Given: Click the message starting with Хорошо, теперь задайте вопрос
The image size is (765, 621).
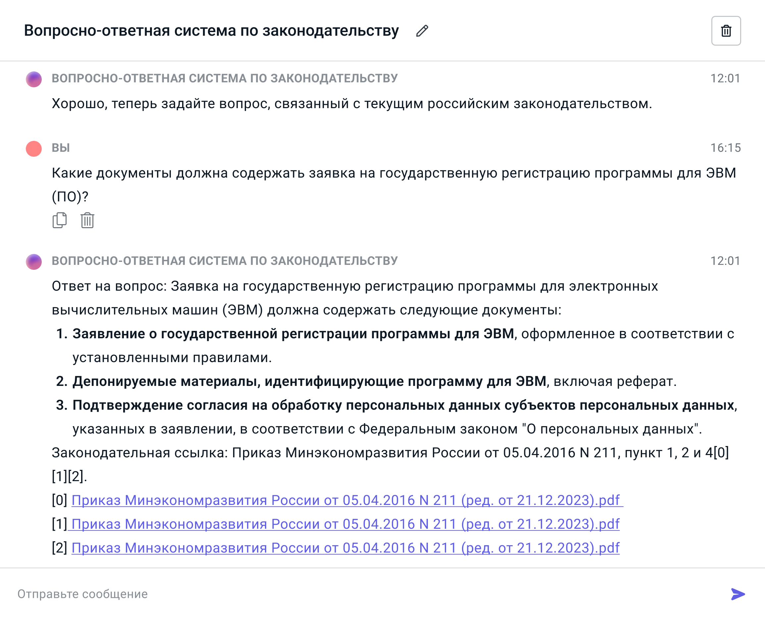Looking at the screenshot, I should [x=351, y=104].
